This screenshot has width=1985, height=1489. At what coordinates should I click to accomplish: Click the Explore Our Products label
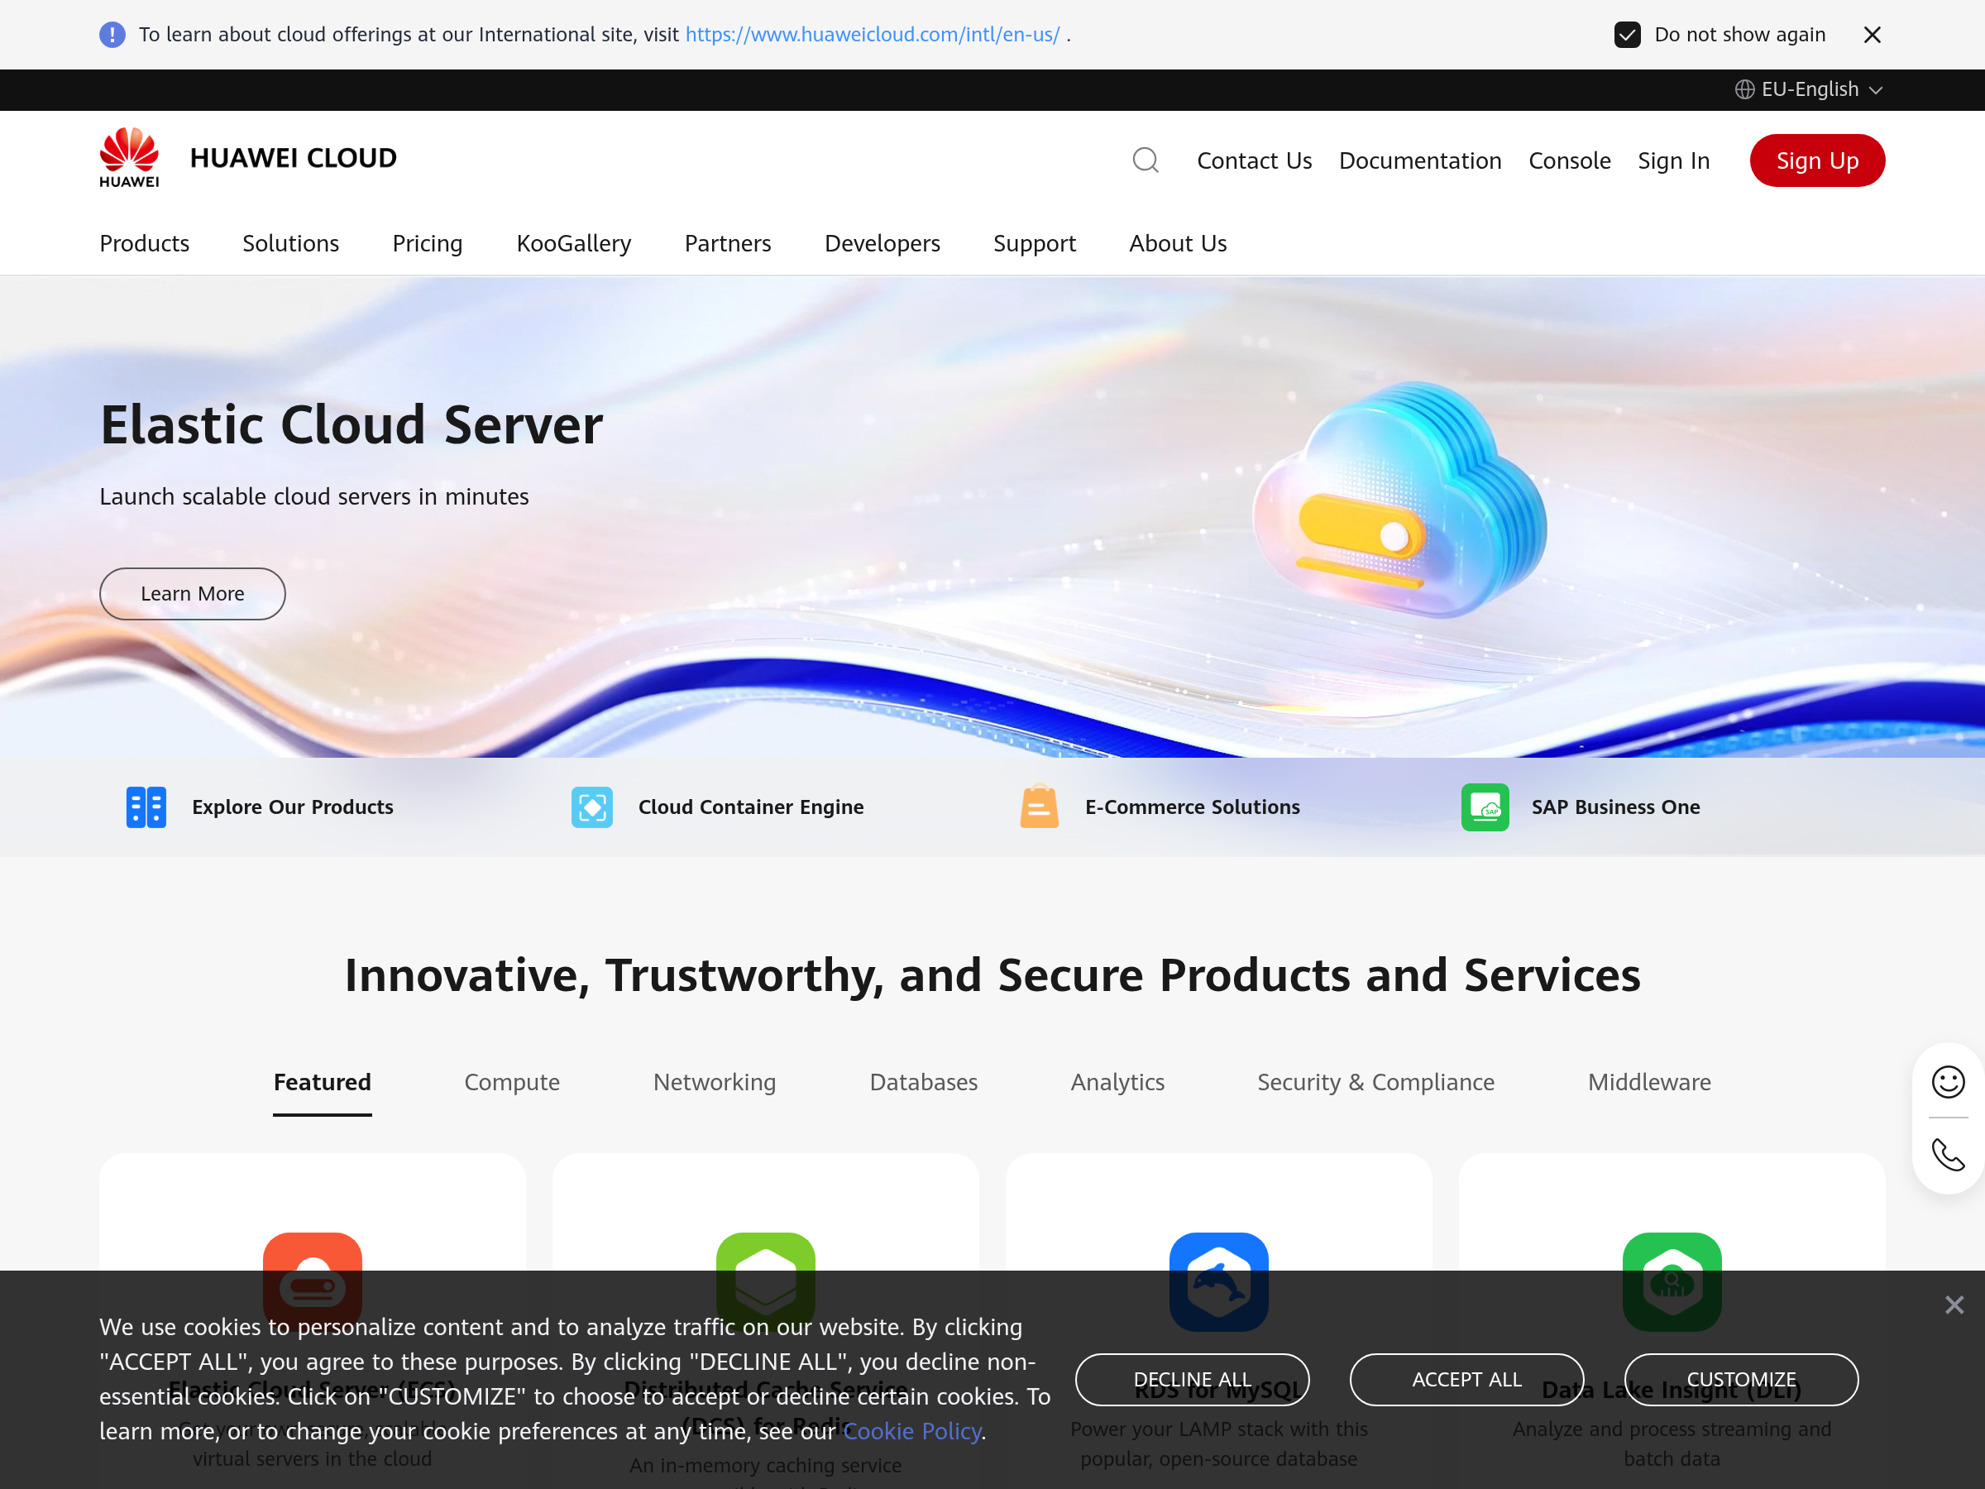[x=293, y=807]
